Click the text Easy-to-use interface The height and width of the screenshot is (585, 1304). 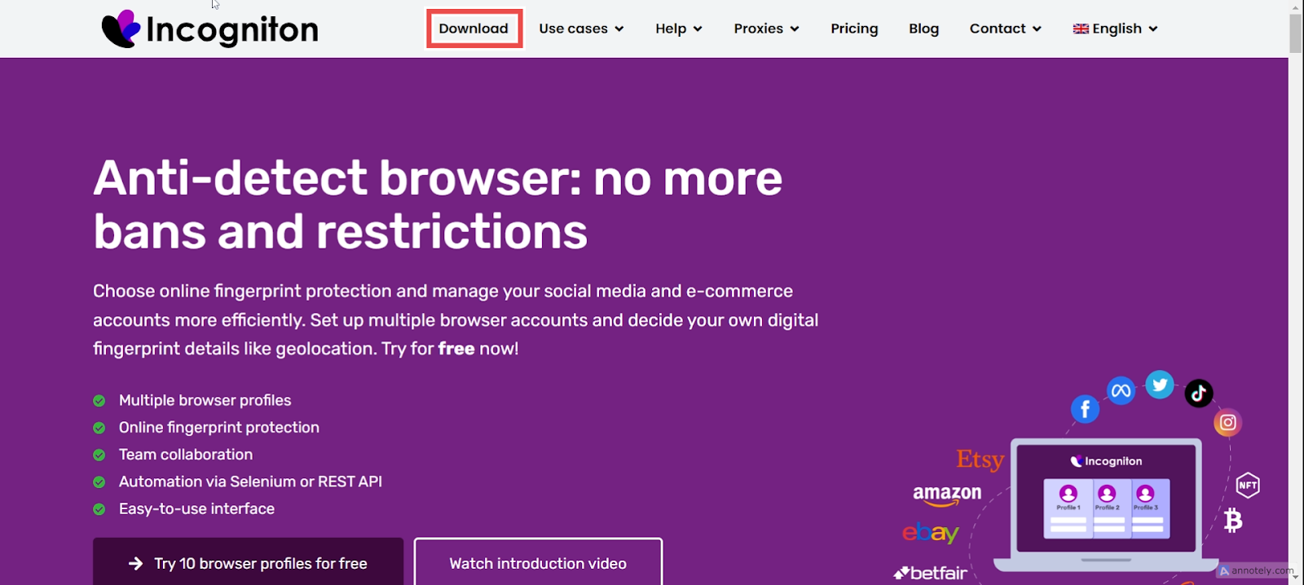(x=196, y=508)
